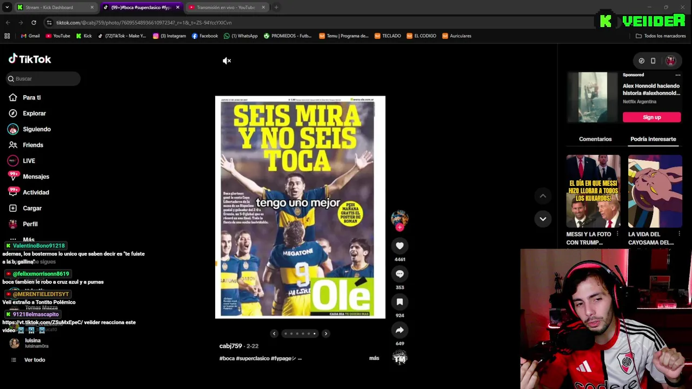Open the TikTok logo home link

[x=30, y=59]
